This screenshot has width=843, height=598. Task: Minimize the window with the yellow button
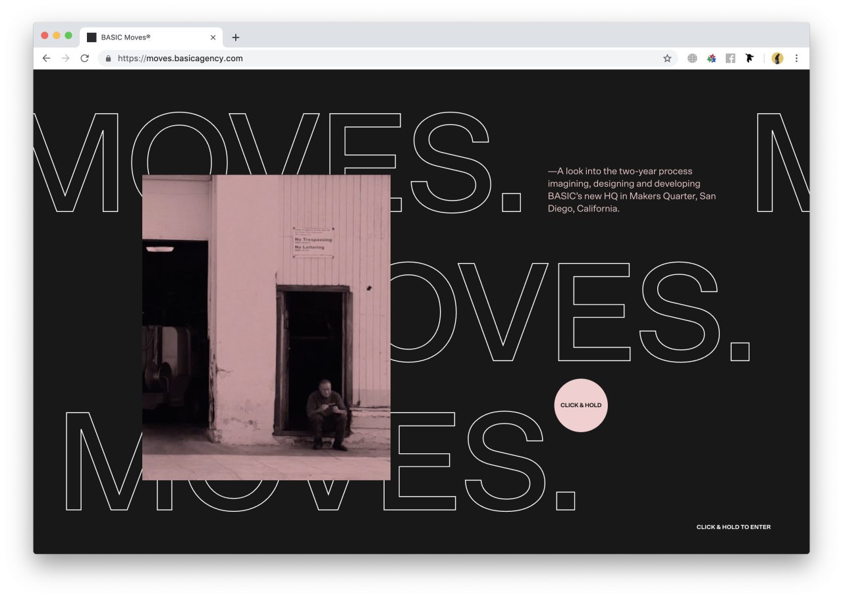(57, 36)
